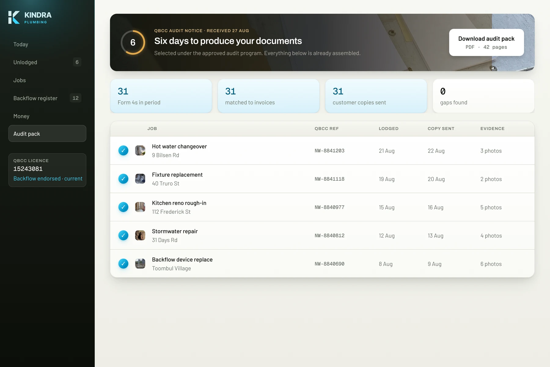The width and height of the screenshot is (550, 367).
Task: Click the Kitchen reno rough-in check mark
Action: click(x=123, y=207)
